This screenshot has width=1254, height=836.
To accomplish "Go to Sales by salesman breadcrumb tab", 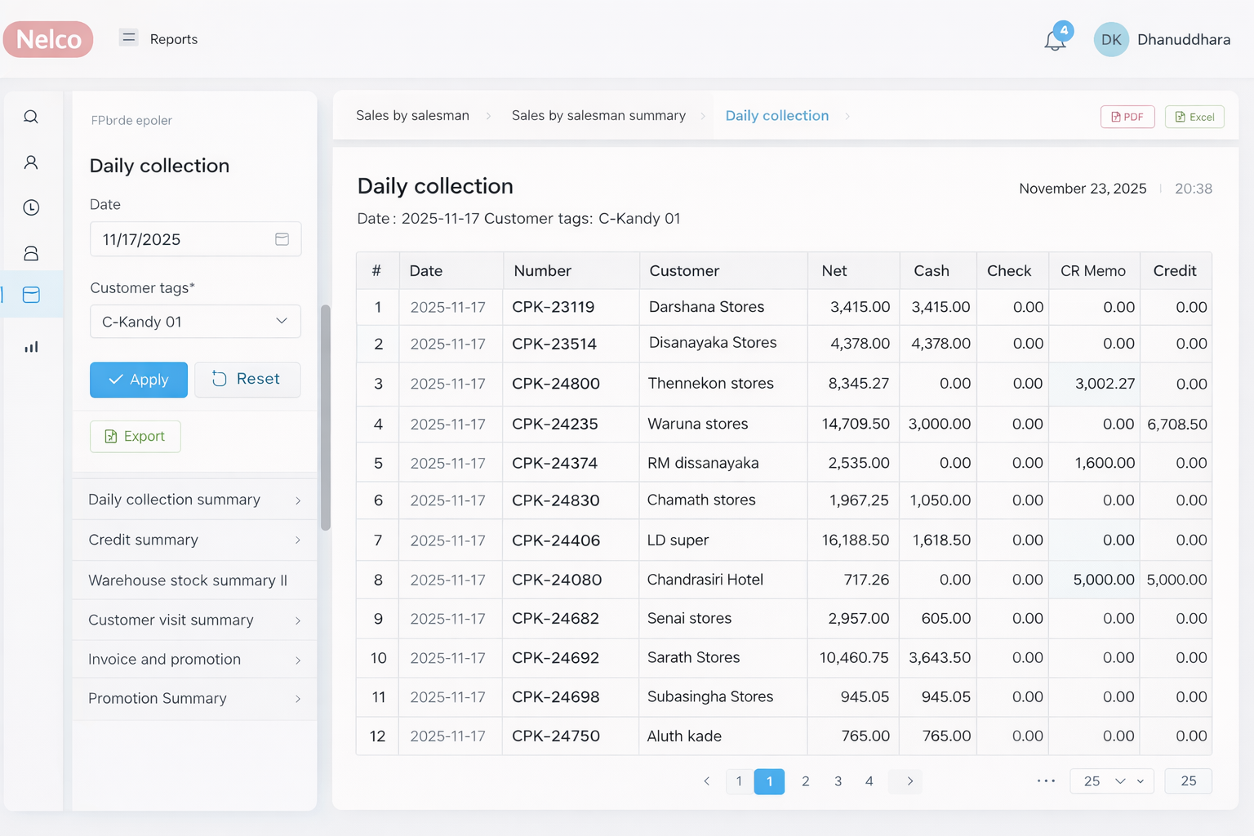I will tap(412, 116).
